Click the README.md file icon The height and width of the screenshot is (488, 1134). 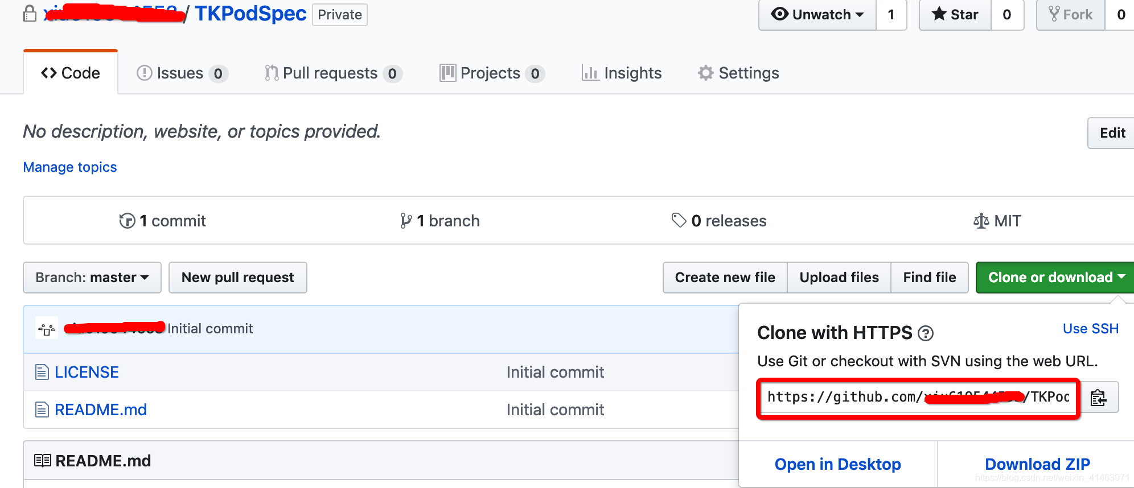tap(42, 410)
